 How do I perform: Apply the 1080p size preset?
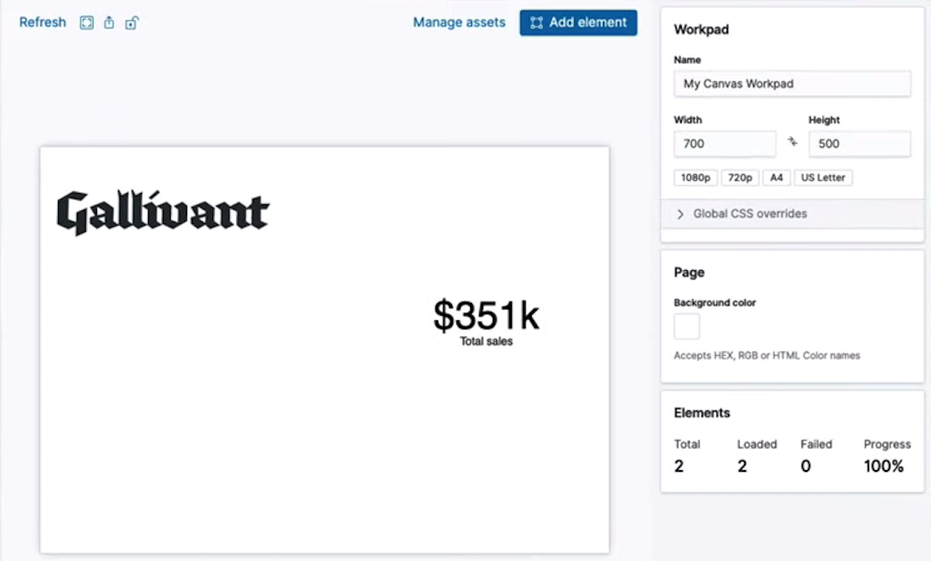tap(695, 177)
